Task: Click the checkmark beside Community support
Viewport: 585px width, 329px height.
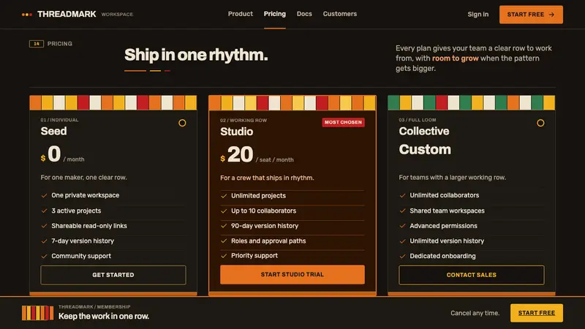Action: point(44,256)
